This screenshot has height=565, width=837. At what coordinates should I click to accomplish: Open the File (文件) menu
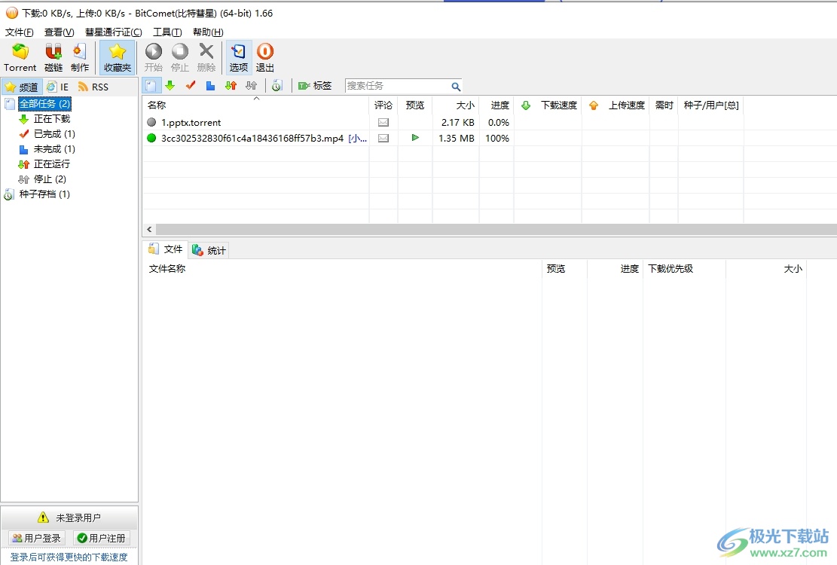tap(20, 32)
